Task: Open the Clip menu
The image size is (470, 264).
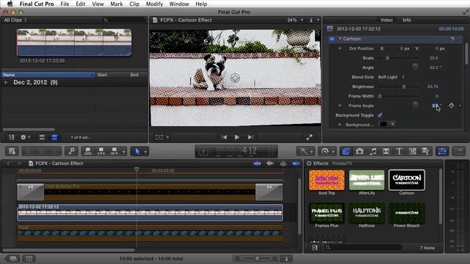Action: click(134, 4)
